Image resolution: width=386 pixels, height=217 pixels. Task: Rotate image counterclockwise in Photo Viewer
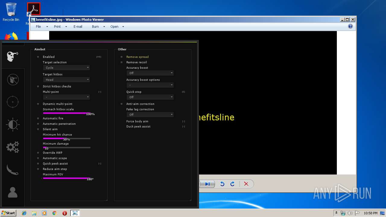pos(222,184)
